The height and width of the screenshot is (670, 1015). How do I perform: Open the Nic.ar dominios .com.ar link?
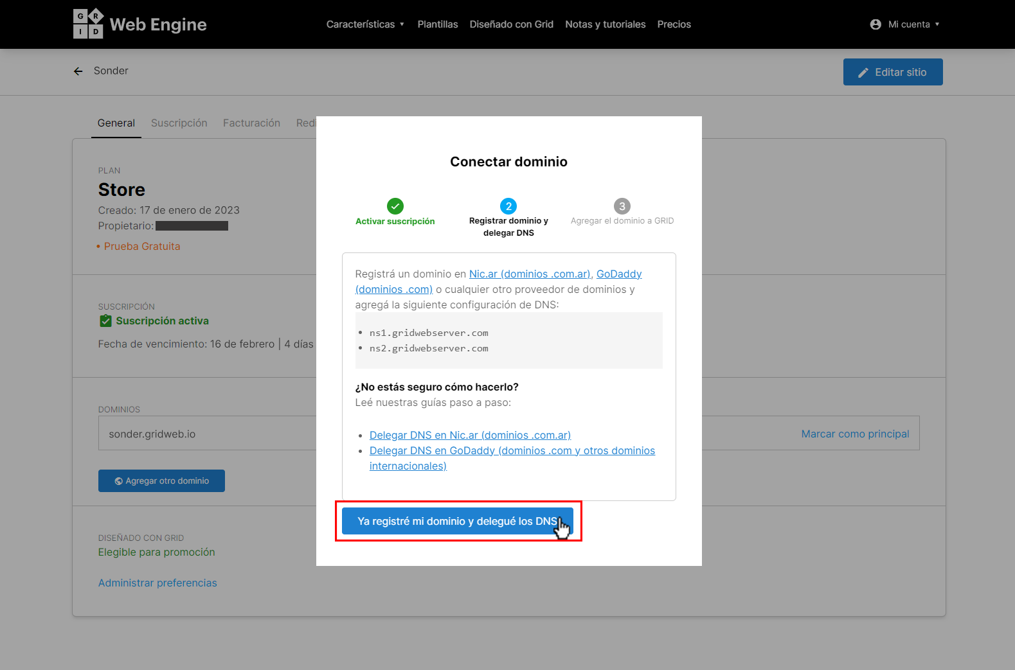pyautogui.click(x=531, y=274)
